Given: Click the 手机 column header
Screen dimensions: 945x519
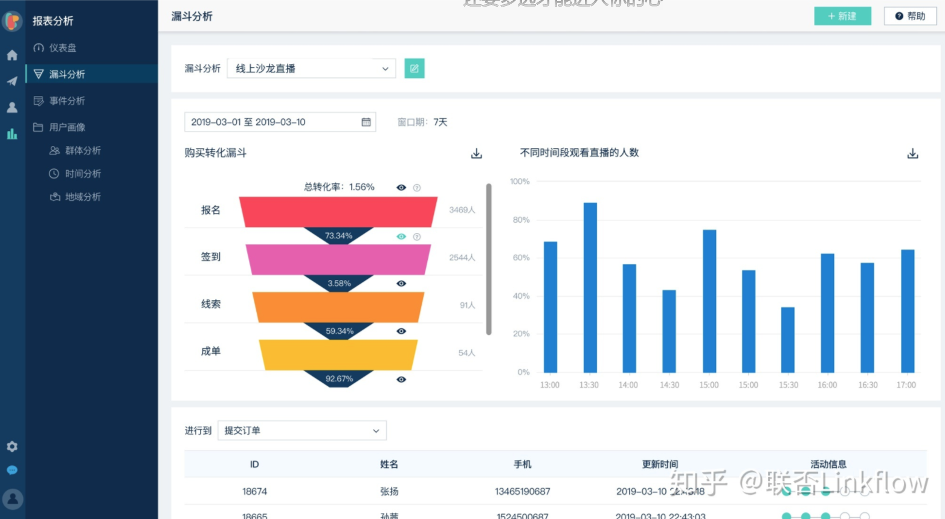Looking at the screenshot, I should coord(523,465).
